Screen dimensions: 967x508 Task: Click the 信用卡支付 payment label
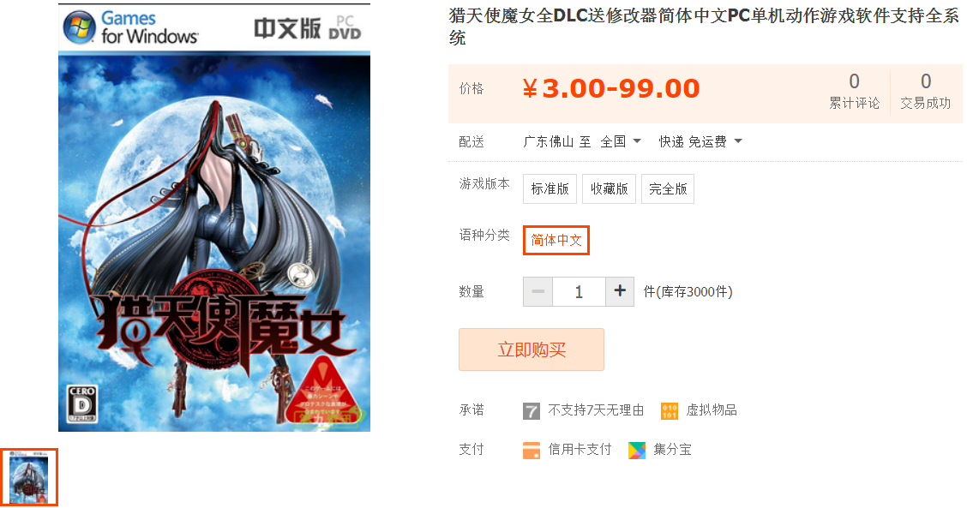pyautogui.click(x=580, y=450)
